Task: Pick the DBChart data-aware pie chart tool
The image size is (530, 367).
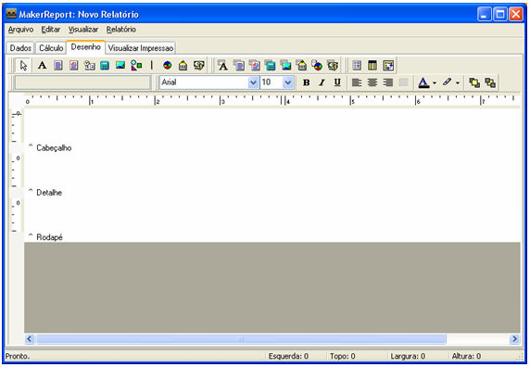Action: (317, 66)
